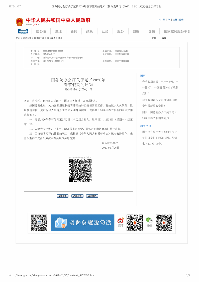Open the WeChat icon
The width and height of the screenshot is (199, 282).
tap(149, 220)
